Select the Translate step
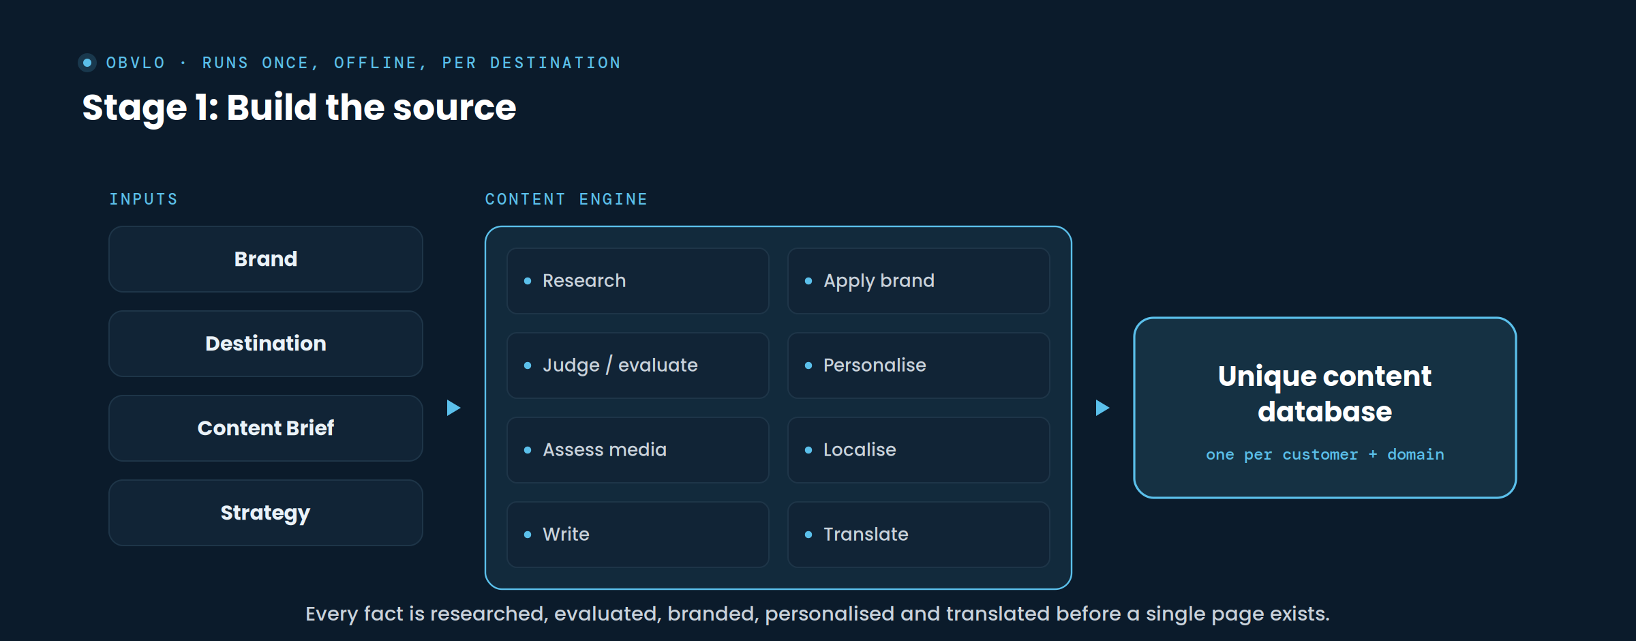The width and height of the screenshot is (1636, 641). 919,535
